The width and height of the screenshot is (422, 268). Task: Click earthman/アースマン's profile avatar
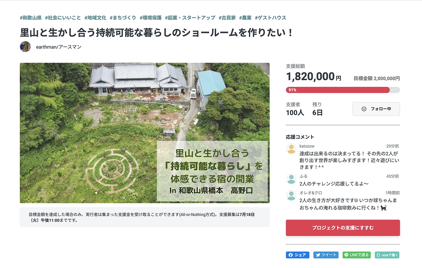pos(25,46)
